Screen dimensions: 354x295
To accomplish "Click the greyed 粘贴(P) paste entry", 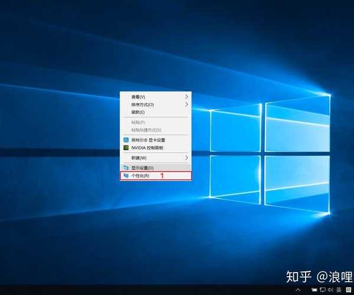I will [156, 122].
